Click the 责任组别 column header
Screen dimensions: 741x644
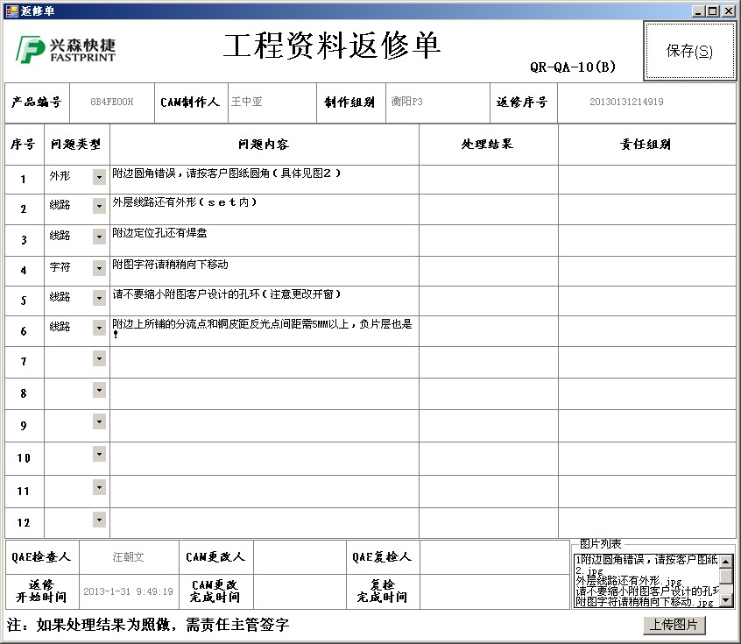(x=646, y=145)
